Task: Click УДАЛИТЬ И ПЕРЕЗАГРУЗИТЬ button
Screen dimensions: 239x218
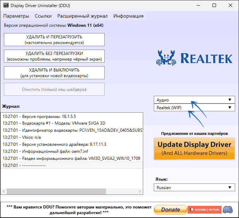Action: 54,40
